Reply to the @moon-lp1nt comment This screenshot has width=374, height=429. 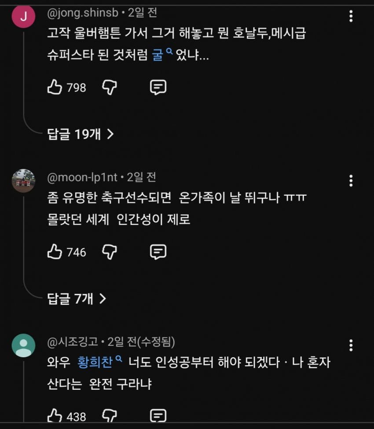[x=158, y=252]
